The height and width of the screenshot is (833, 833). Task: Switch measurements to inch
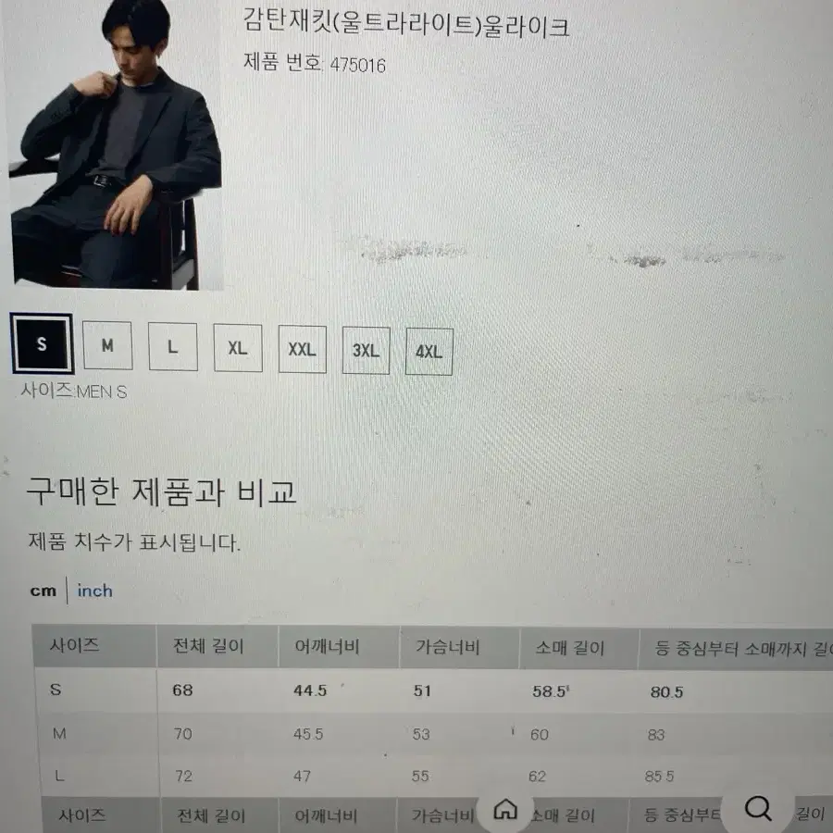click(x=95, y=591)
